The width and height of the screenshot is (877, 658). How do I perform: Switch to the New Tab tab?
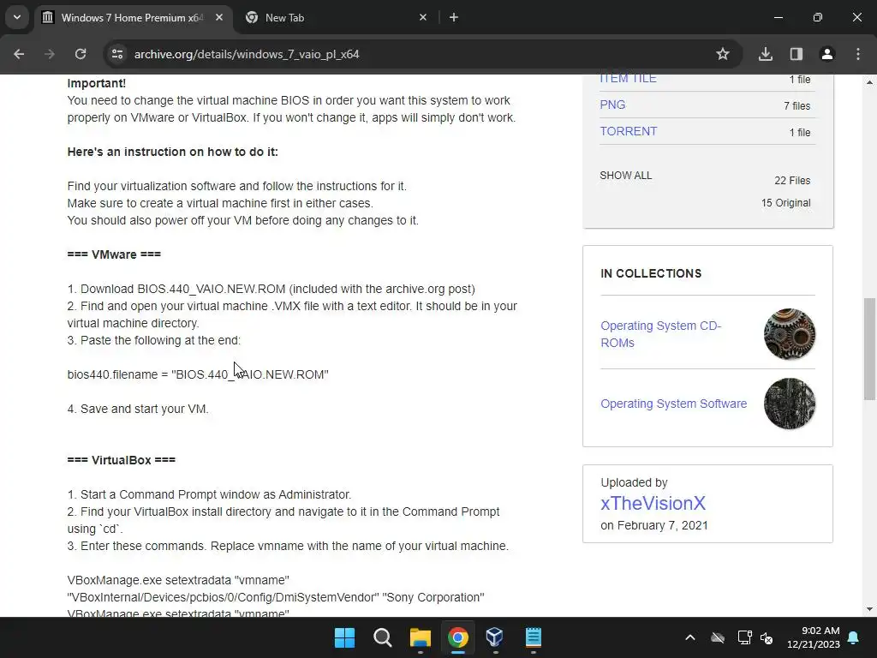click(336, 18)
